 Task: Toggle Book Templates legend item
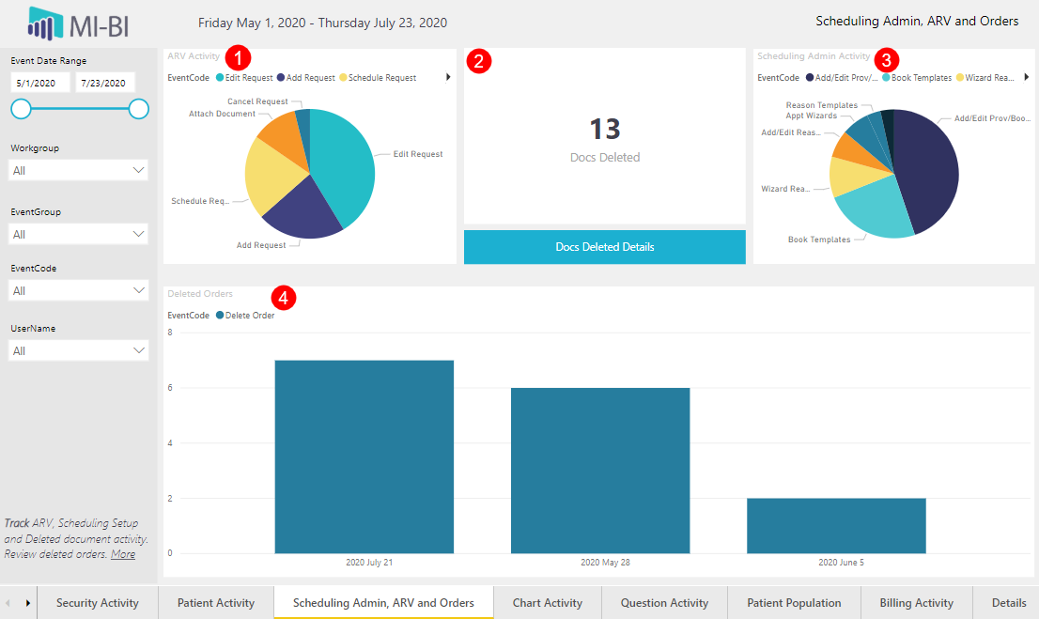(921, 78)
